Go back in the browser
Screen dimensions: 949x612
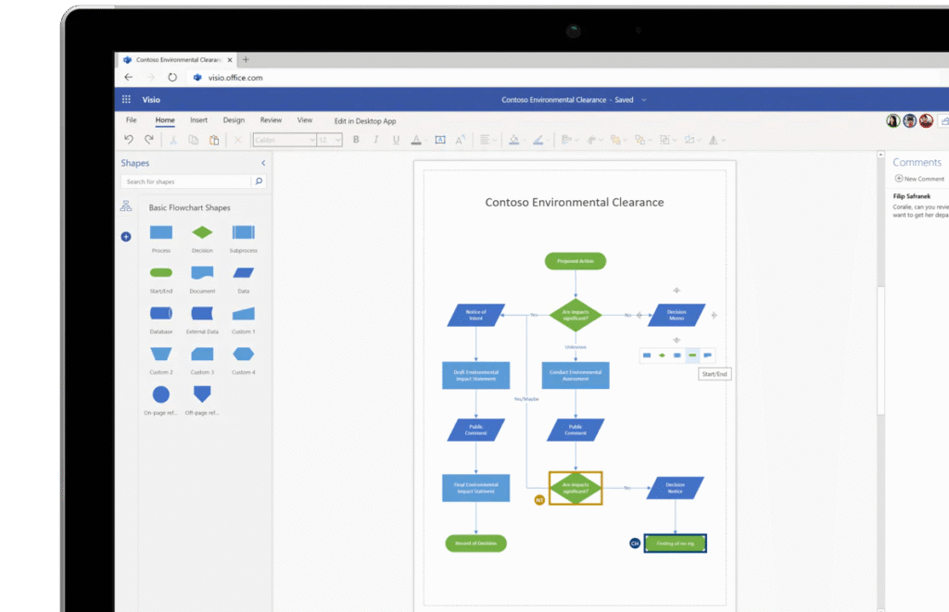point(128,78)
